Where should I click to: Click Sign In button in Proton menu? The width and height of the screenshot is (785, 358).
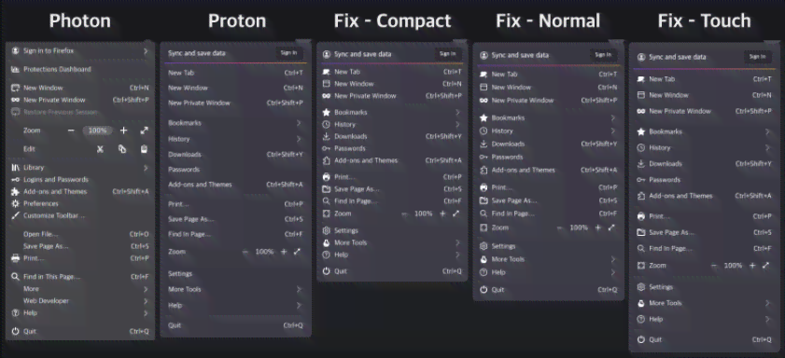(x=288, y=53)
